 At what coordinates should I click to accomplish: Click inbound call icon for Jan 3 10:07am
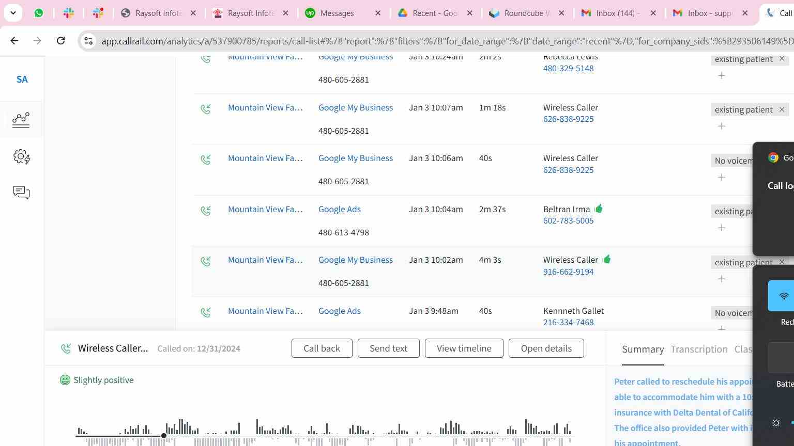[206, 109]
